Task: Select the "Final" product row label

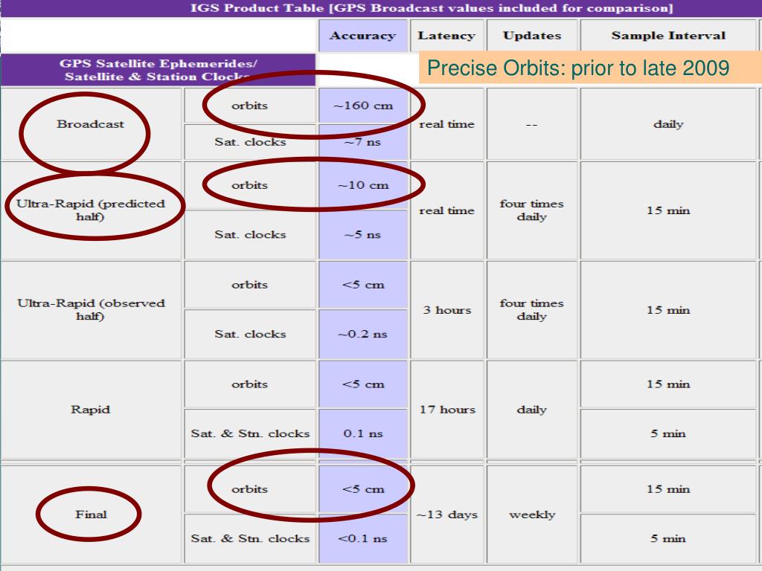Action: click(x=91, y=514)
